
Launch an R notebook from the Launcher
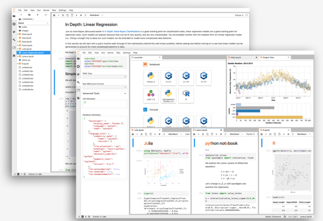pyautogui.click(x=186, y=95)
